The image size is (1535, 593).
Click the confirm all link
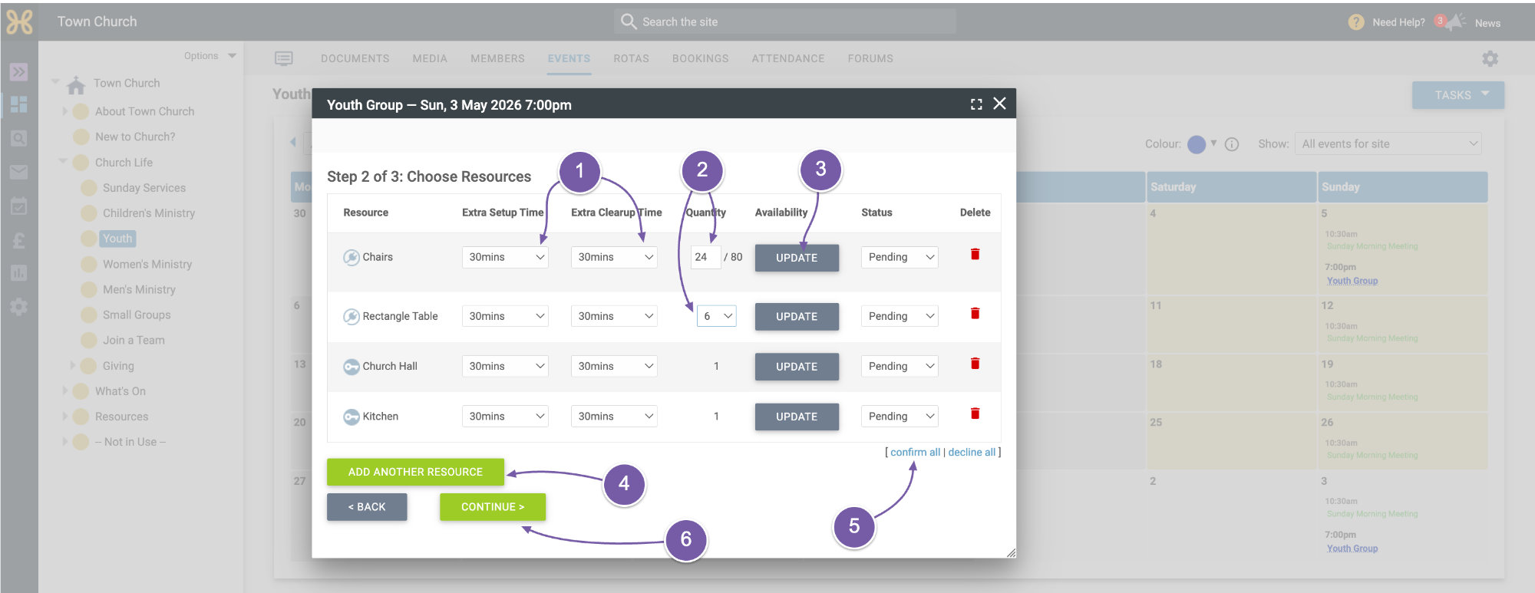click(x=915, y=452)
